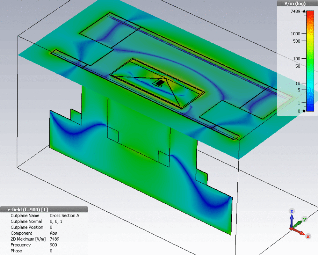This screenshot has height=255, width=318.
Task: Click the Phase label in the info panel
Action: pos(16,251)
